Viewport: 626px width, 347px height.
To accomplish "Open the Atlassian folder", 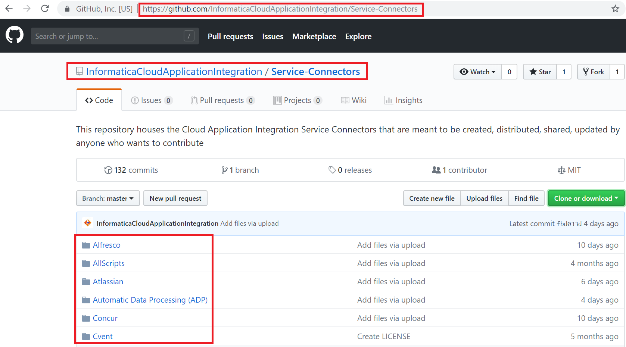I will pos(108,282).
